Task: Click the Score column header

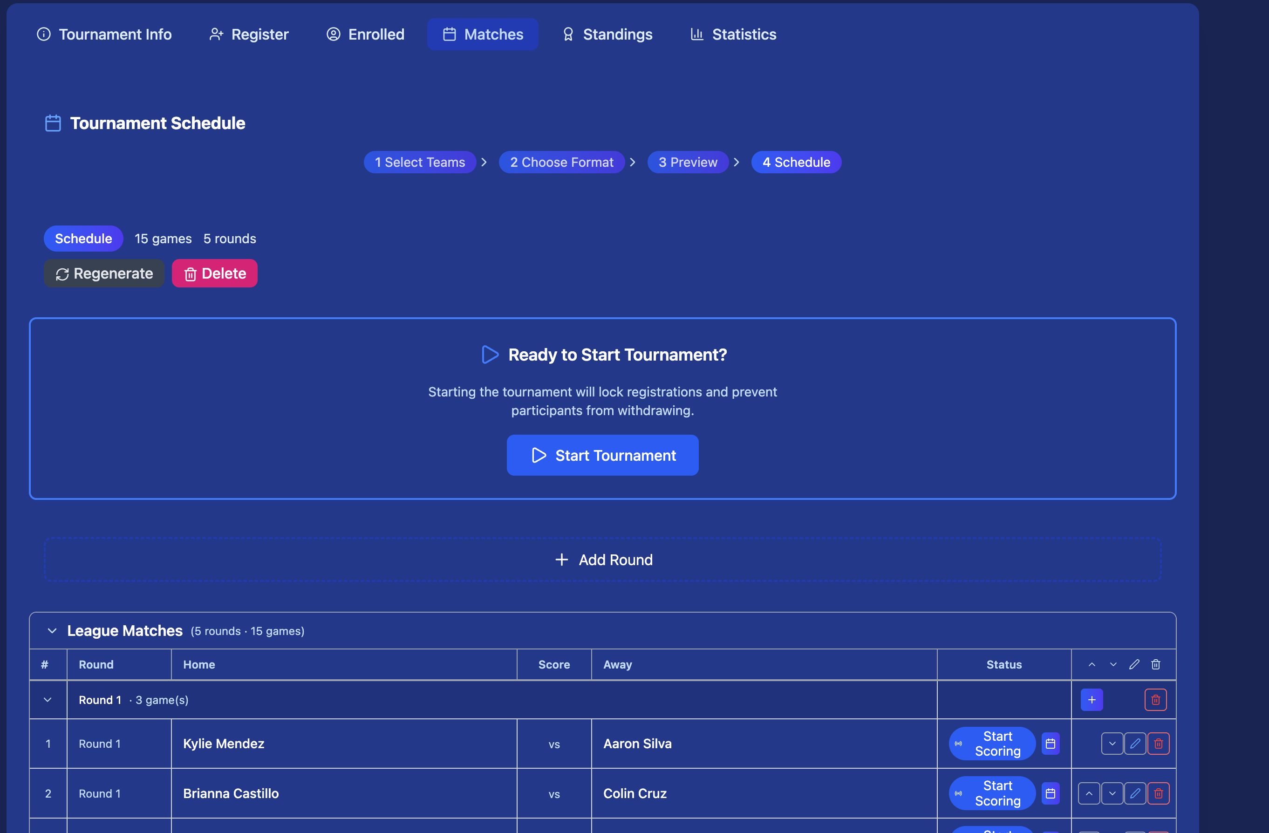Action: (554, 664)
